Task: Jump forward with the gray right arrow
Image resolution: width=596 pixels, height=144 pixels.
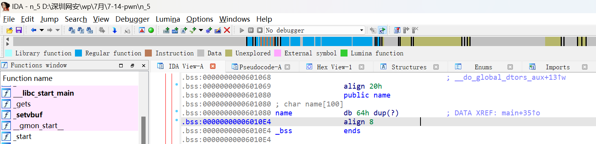Action: tap(50, 30)
